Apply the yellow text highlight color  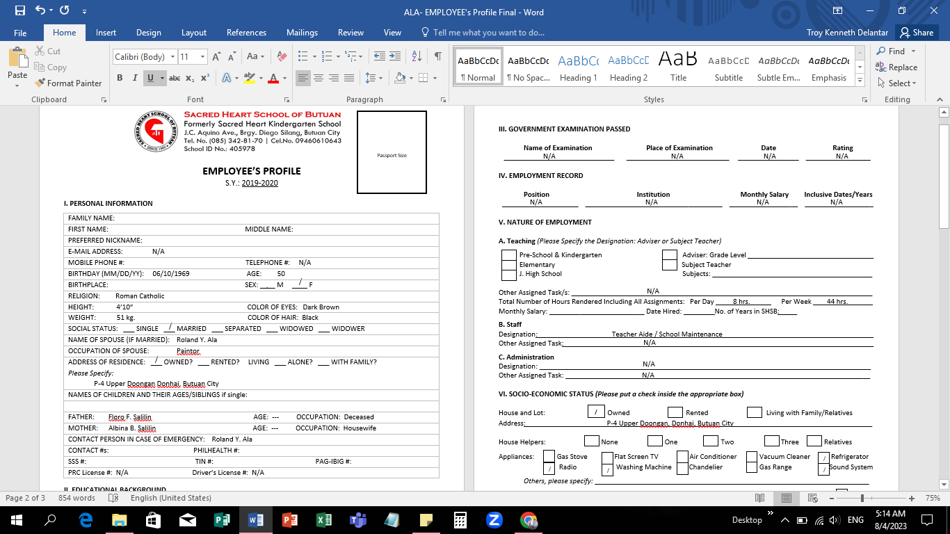pyautogui.click(x=251, y=78)
